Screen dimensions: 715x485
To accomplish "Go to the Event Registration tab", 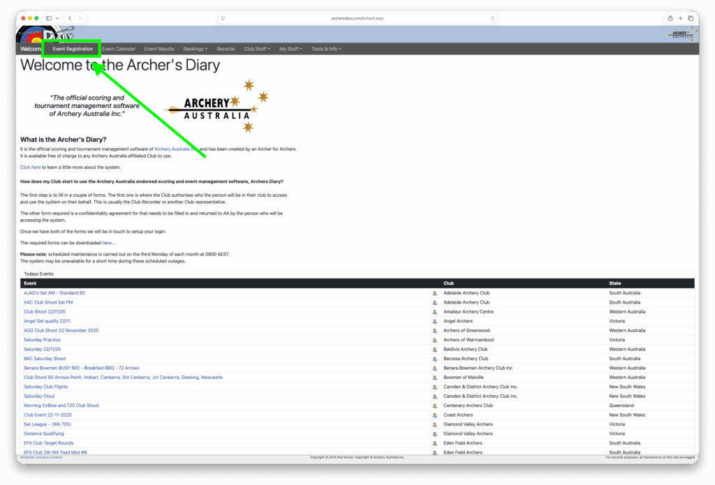I will (x=73, y=49).
